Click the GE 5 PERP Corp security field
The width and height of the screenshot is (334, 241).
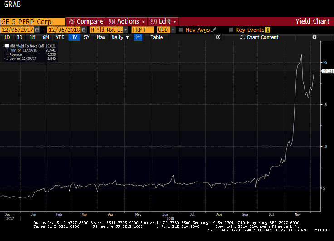point(33,21)
